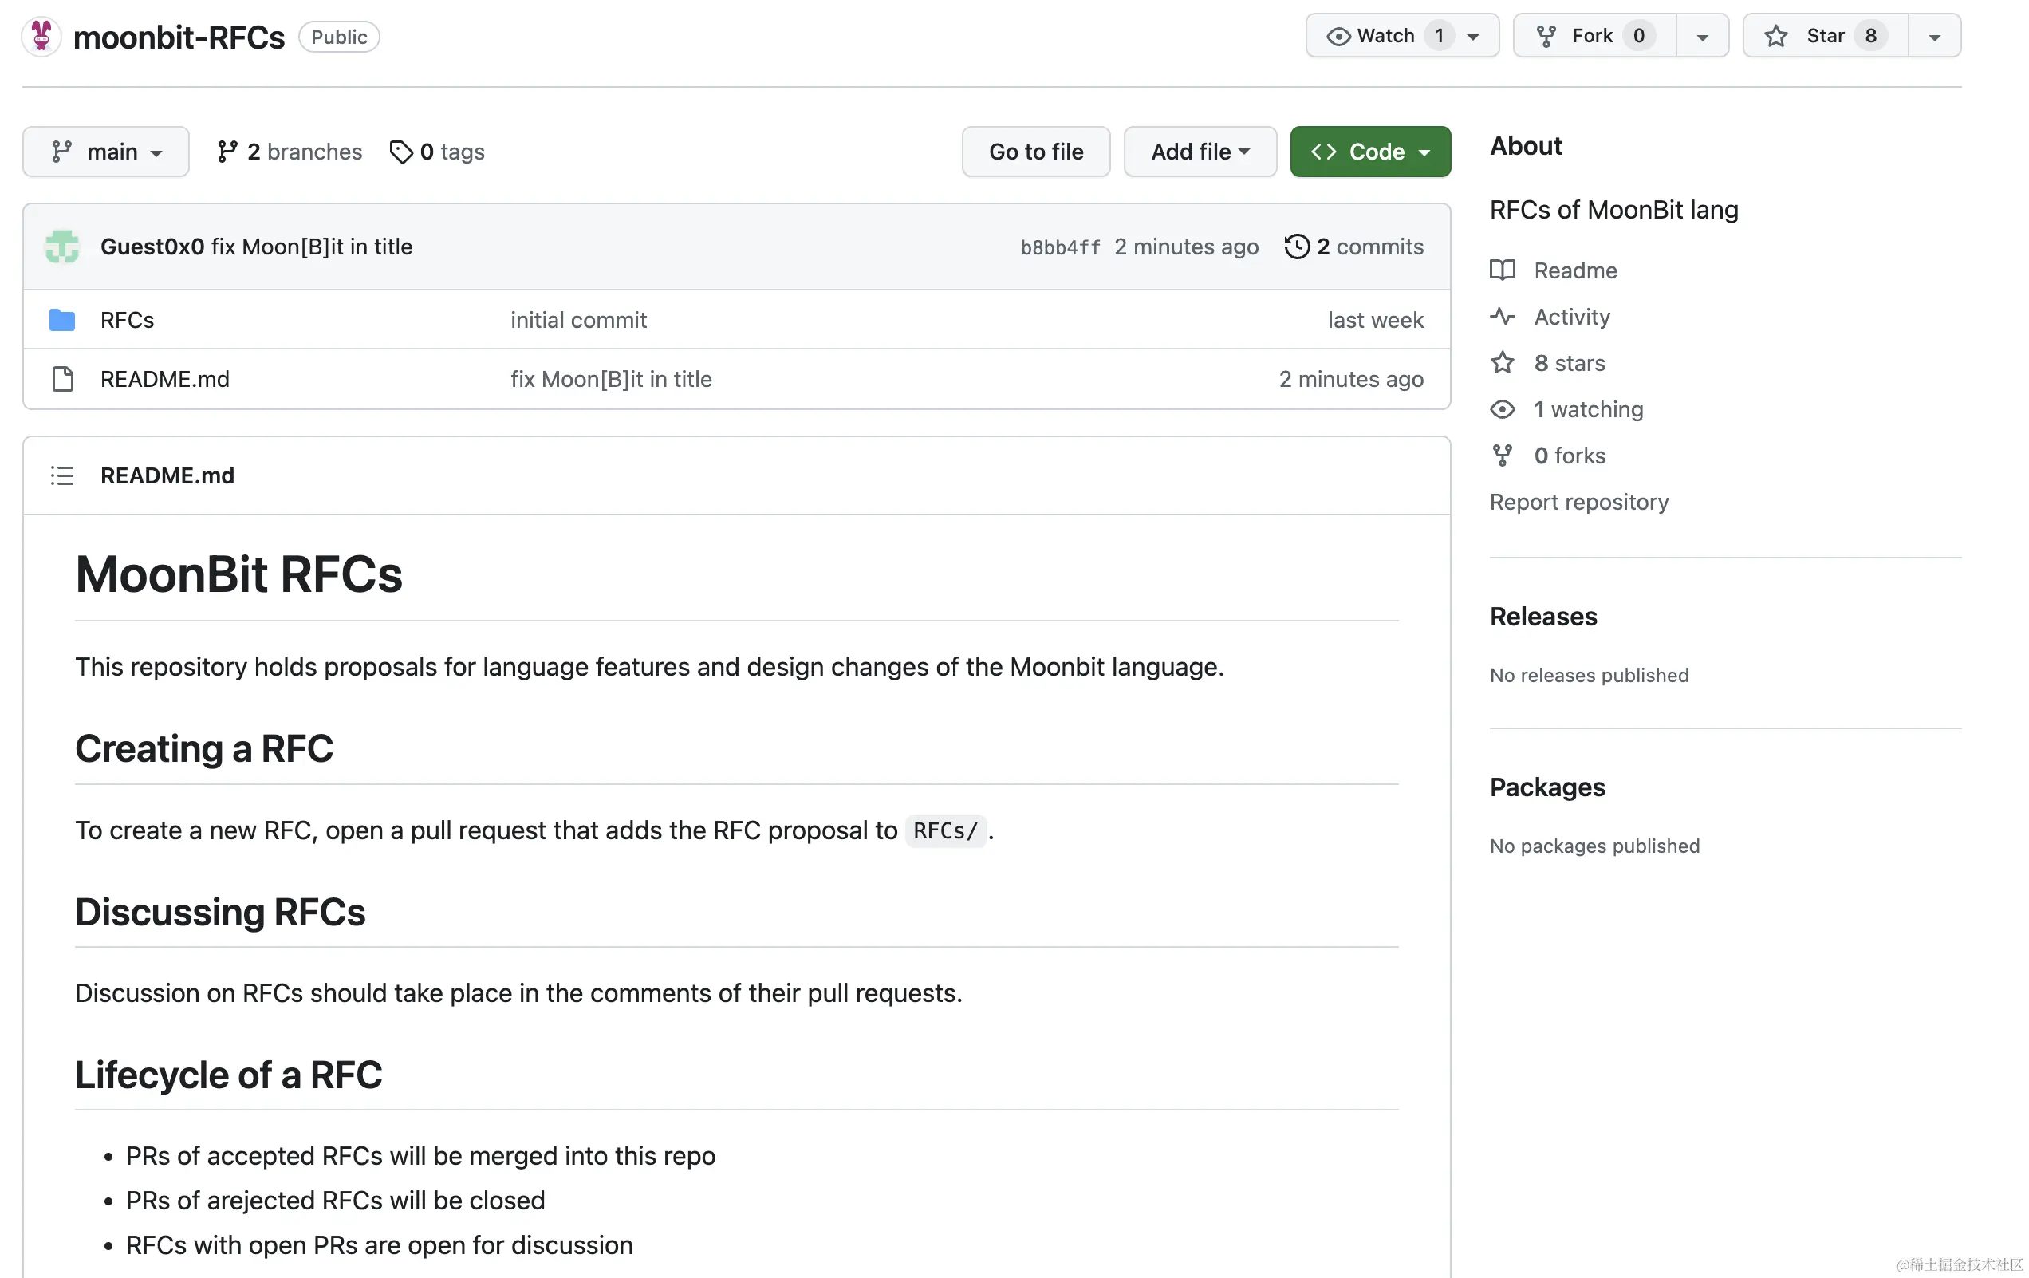
Task: Click the commits history clock icon
Action: click(1297, 247)
